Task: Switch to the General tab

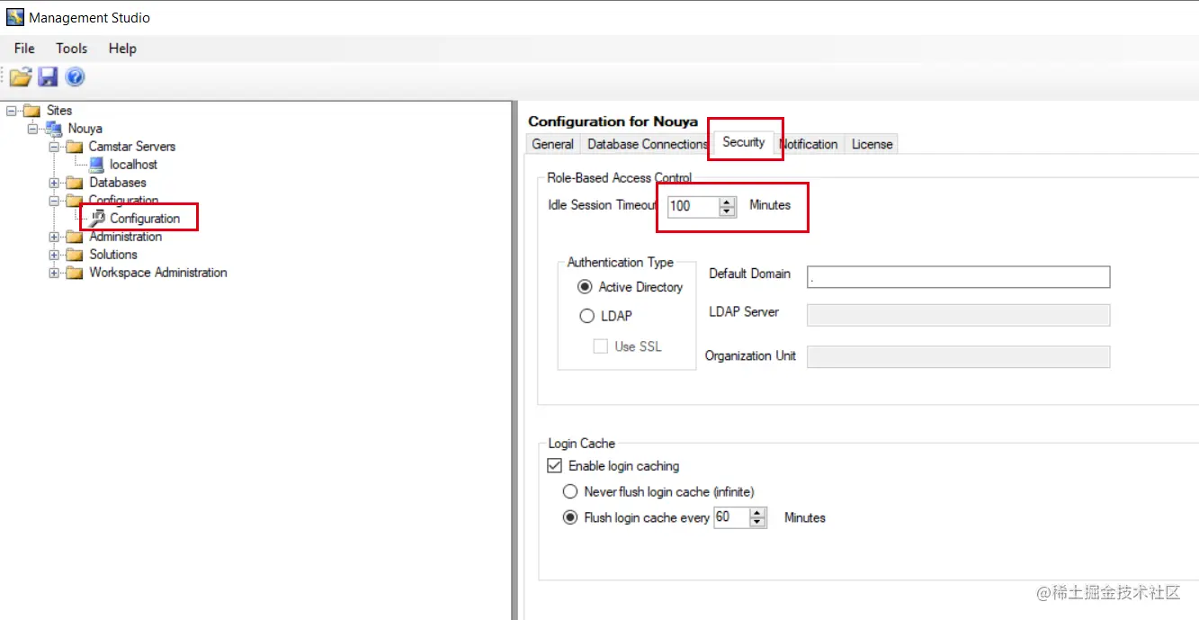Action: coord(553,144)
